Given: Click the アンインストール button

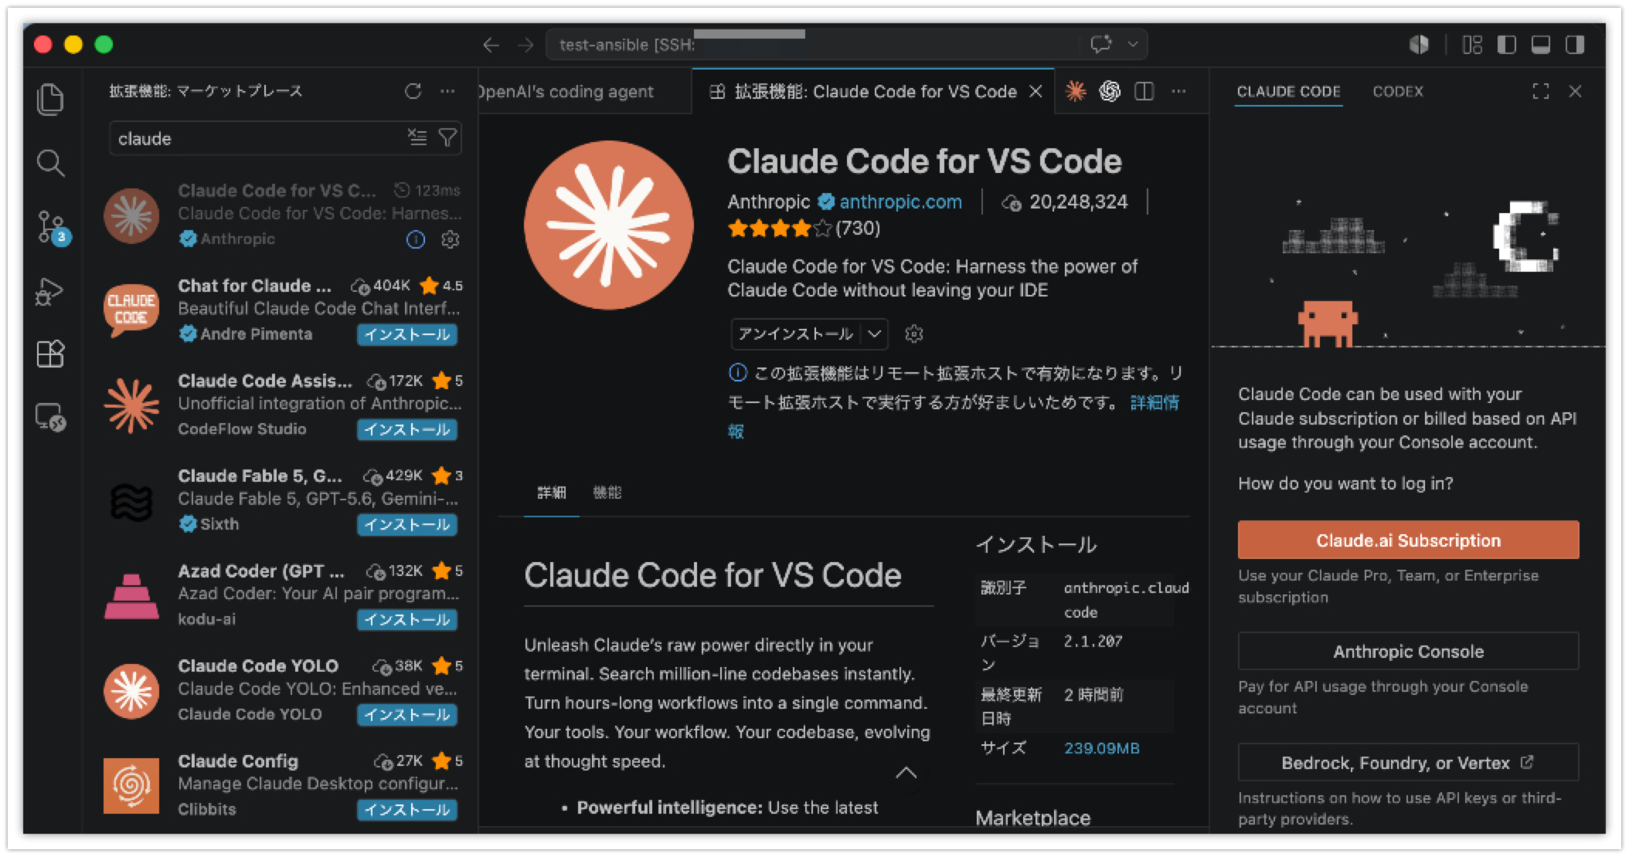Looking at the screenshot, I should pyautogui.click(x=795, y=334).
